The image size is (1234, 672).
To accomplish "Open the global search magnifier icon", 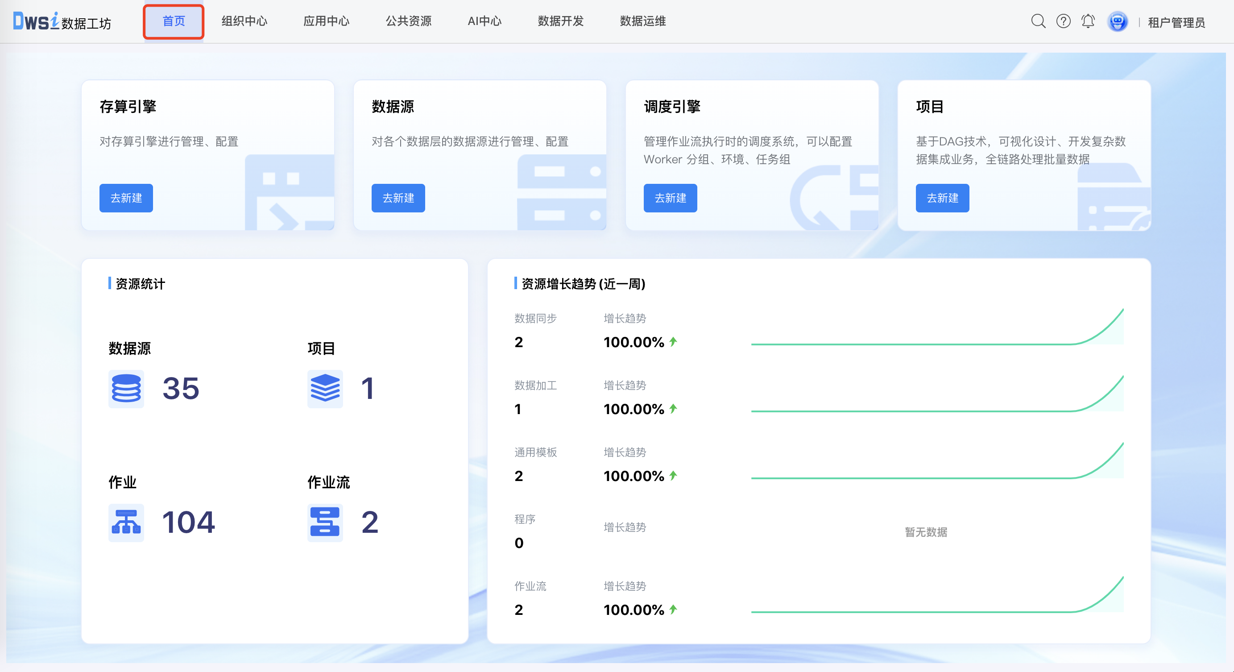I will coord(1039,21).
